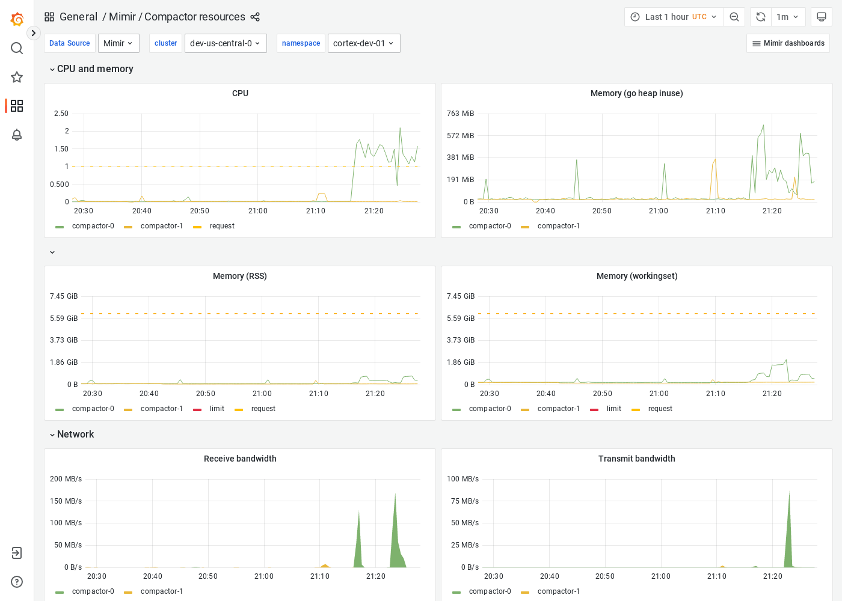Screen dimensions: 842x601
Task: Open the dashboards list icon
Action: [17, 106]
